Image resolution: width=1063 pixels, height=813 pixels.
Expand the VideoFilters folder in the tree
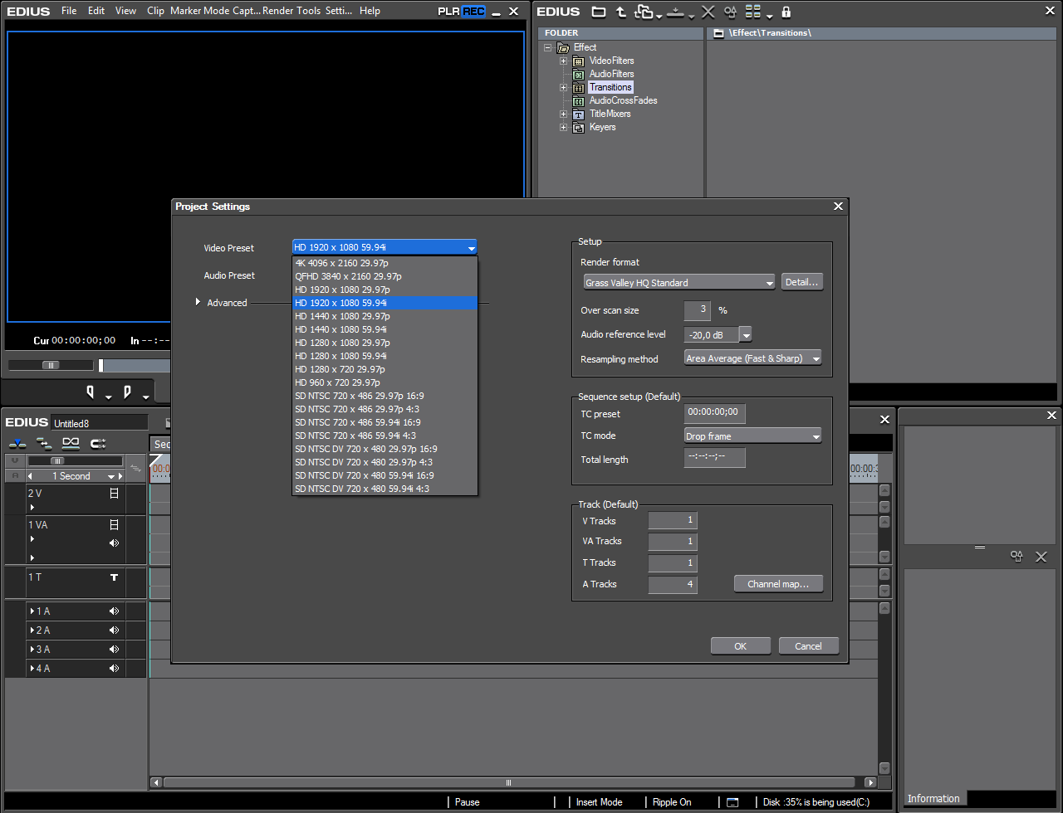(x=563, y=61)
